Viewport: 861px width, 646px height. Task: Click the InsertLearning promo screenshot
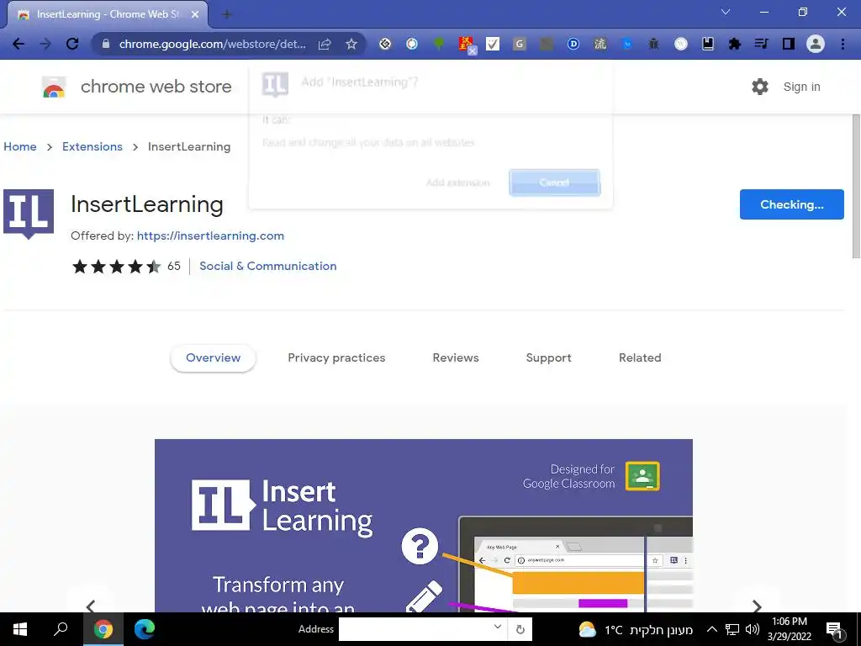tap(424, 526)
